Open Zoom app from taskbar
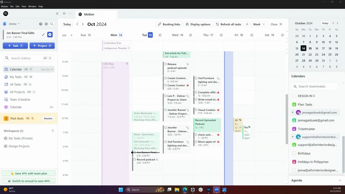Viewport: 345px width, 194px height. (x=216, y=190)
